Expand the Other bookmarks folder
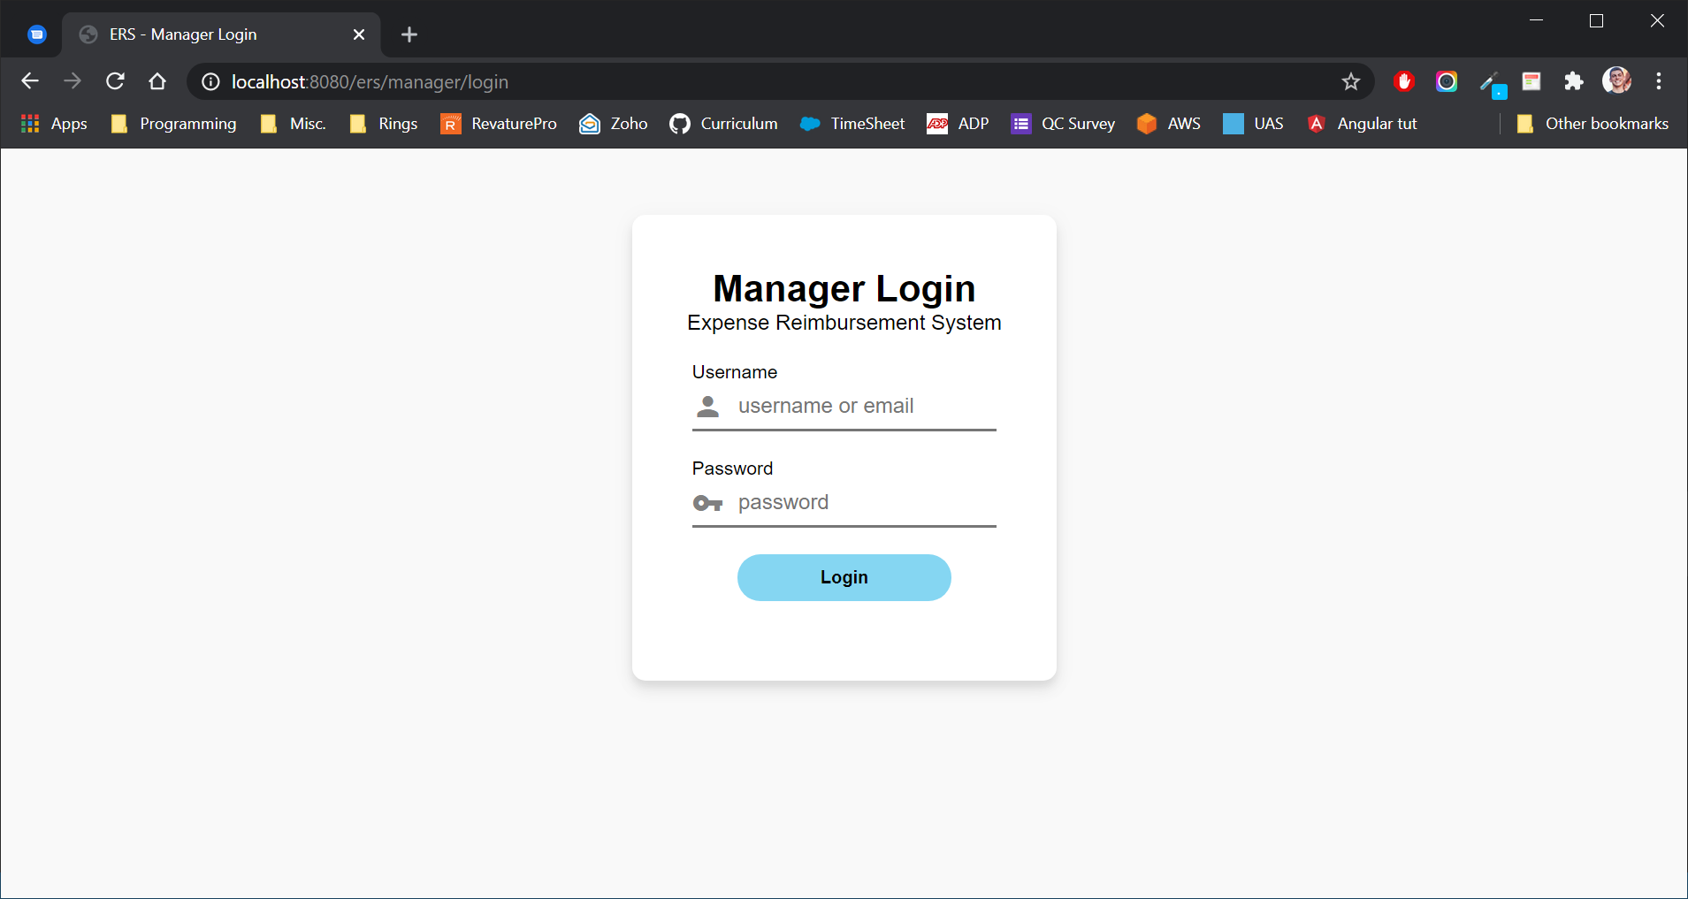Image resolution: width=1688 pixels, height=899 pixels. tap(1593, 124)
